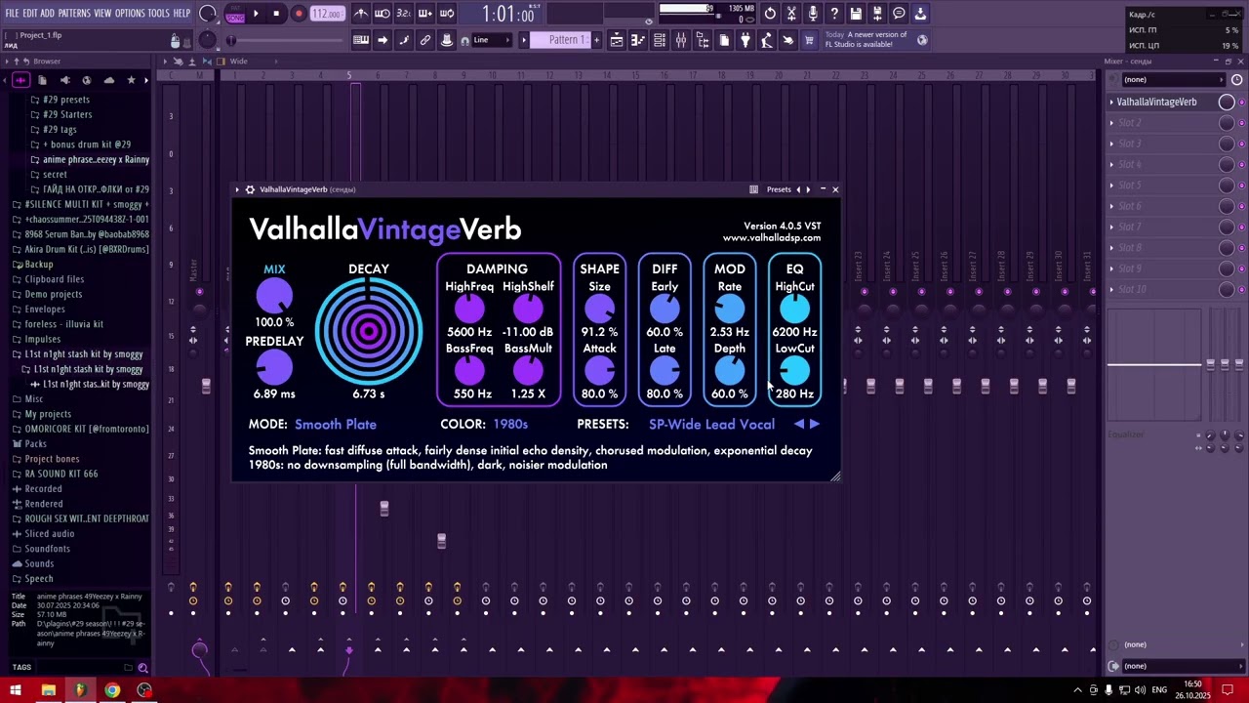
Task: Select the browser audio waveform tab icon
Action: pyautogui.click(x=20, y=80)
